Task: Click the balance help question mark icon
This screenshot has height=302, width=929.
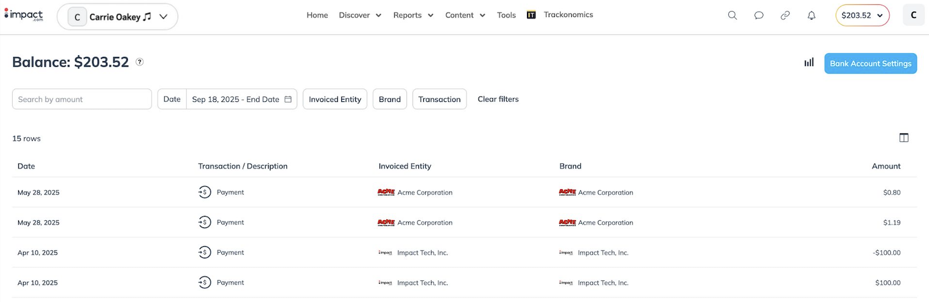Action: 139,62
